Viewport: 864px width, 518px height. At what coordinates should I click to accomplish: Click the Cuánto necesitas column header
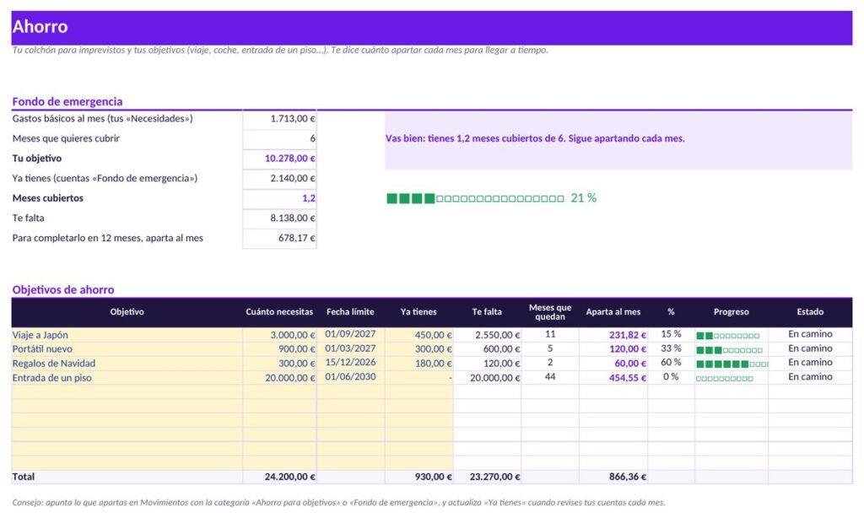pyautogui.click(x=279, y=312)
